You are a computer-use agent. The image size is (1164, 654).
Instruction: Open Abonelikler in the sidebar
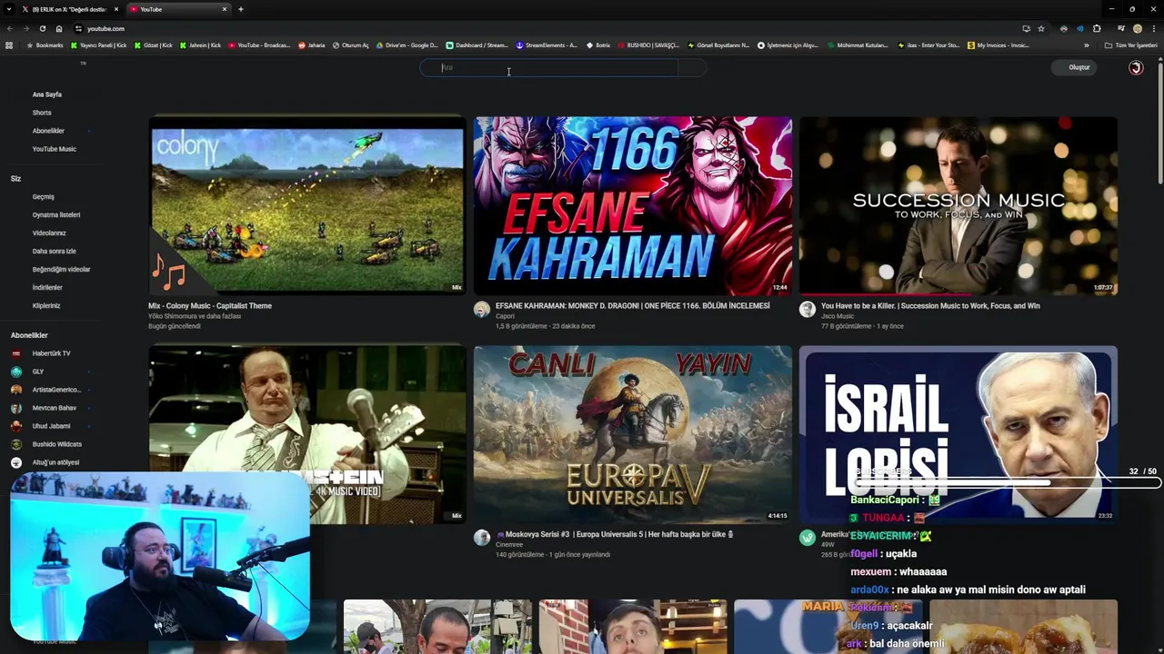[48, 131]
